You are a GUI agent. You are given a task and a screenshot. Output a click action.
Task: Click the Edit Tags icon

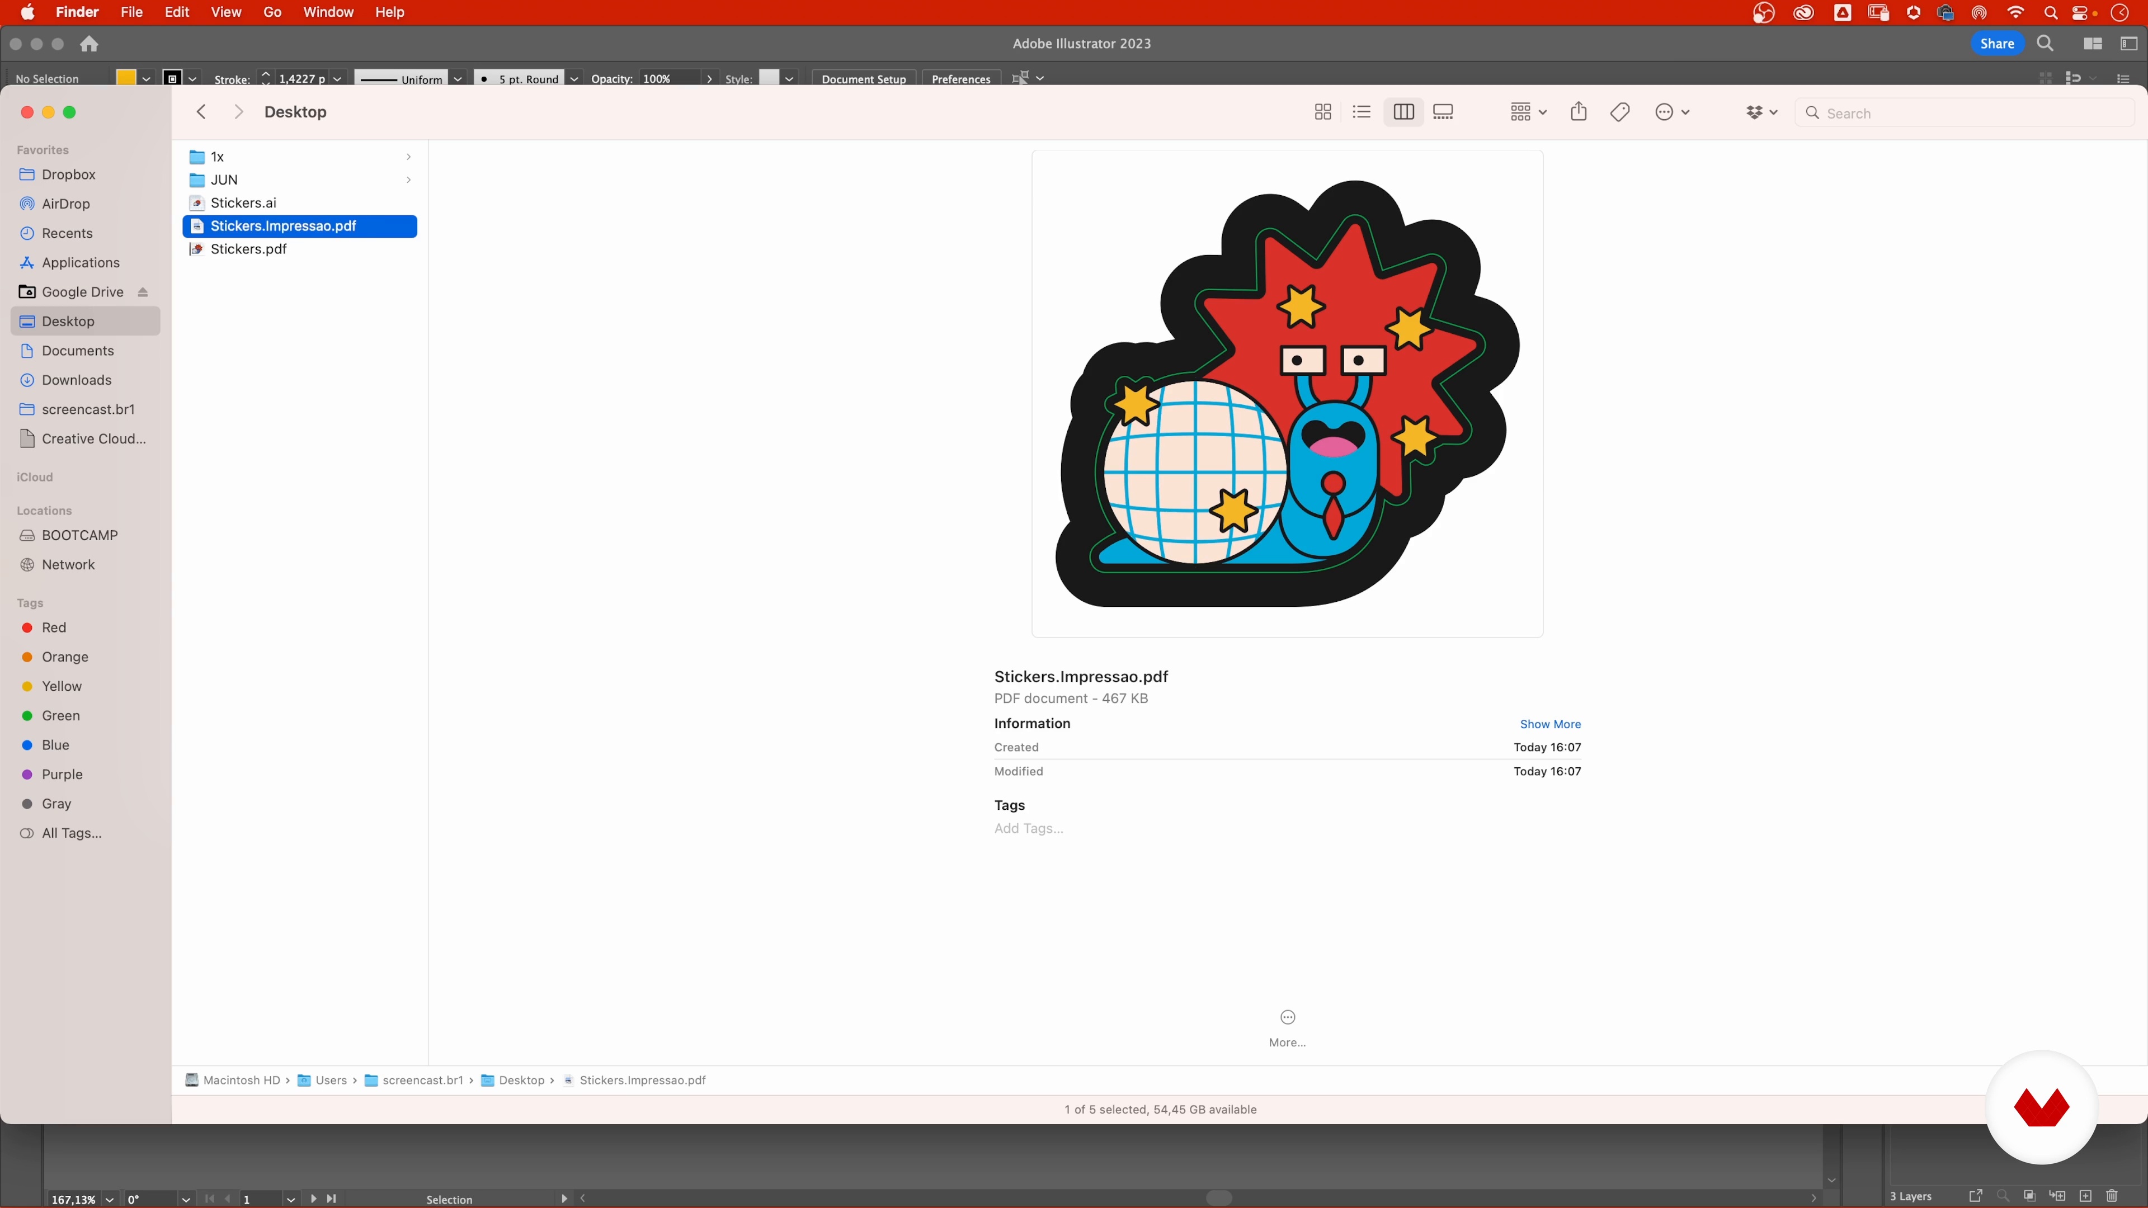point(1620,112)
